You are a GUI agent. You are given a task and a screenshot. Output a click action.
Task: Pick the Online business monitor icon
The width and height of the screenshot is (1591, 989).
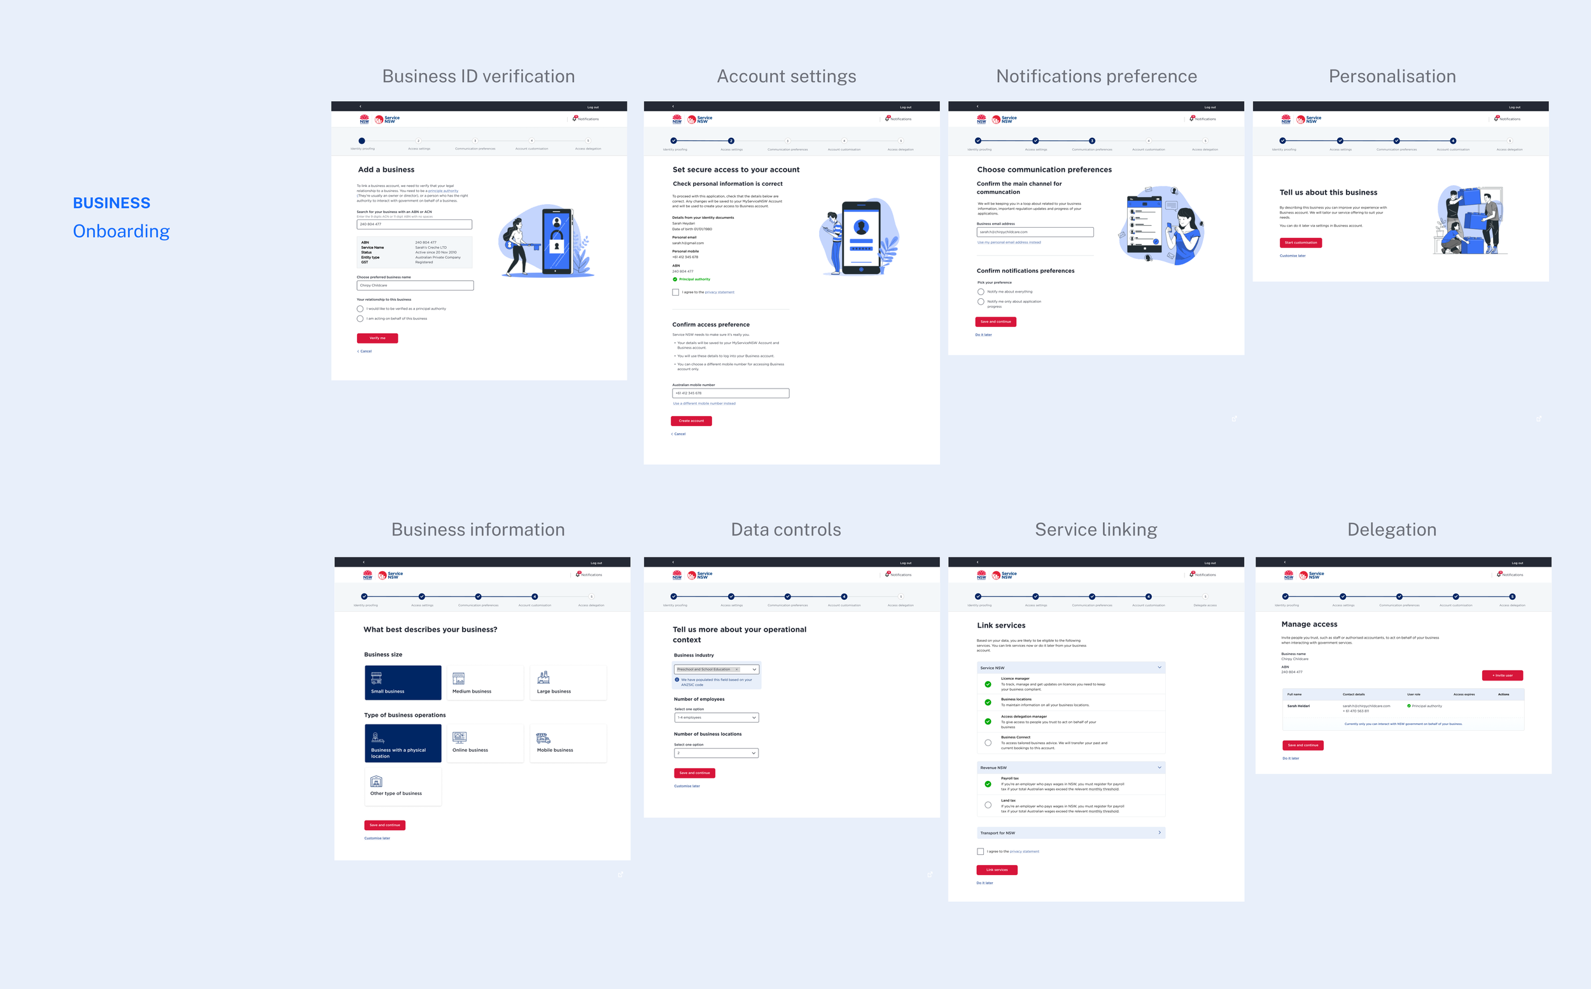tap(459, 737)
